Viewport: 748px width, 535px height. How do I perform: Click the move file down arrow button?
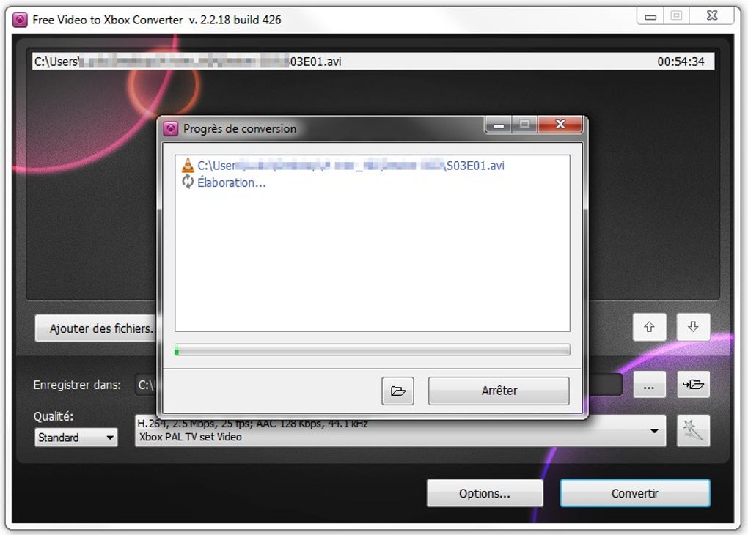[x=693, y=327]
